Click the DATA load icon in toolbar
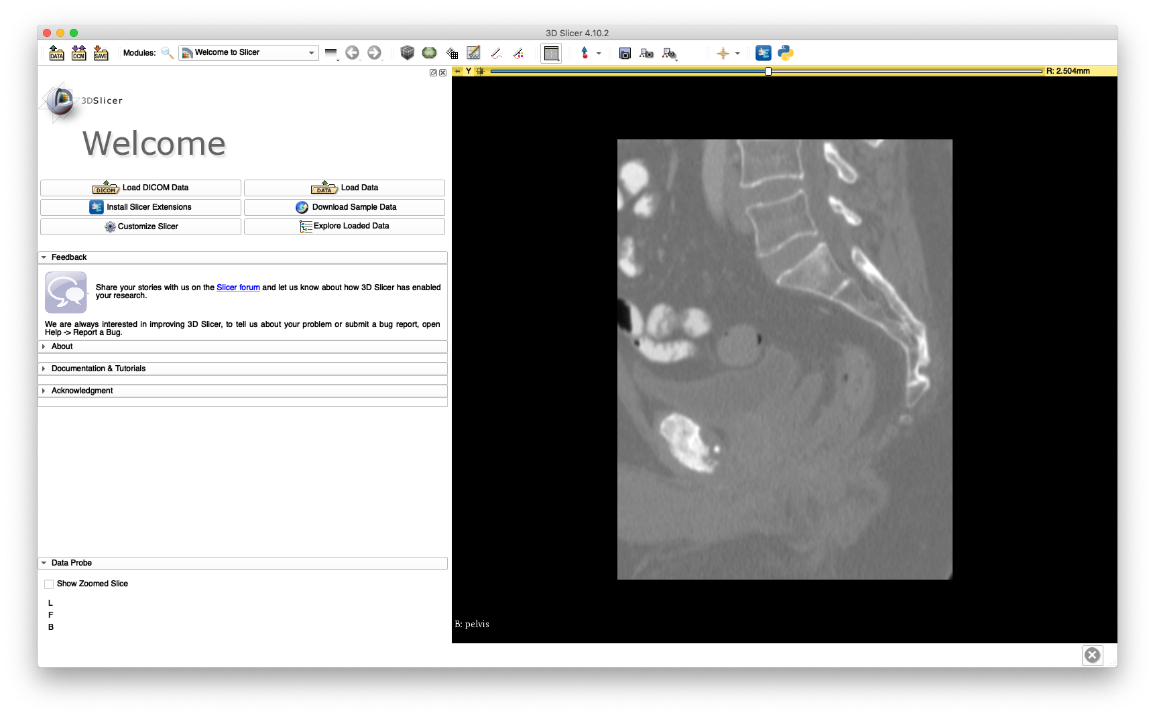 tap(57, 53)
